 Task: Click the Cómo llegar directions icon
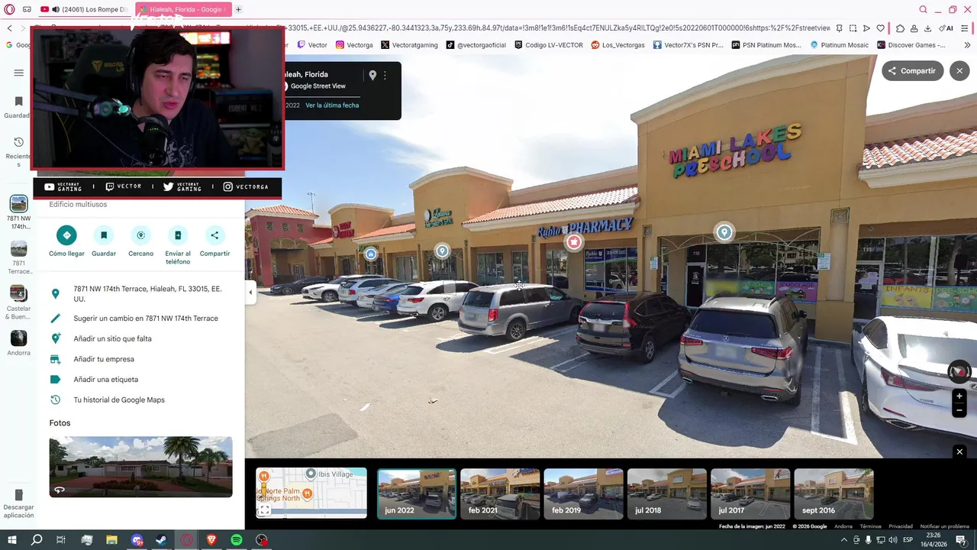[x=66, y=235]
